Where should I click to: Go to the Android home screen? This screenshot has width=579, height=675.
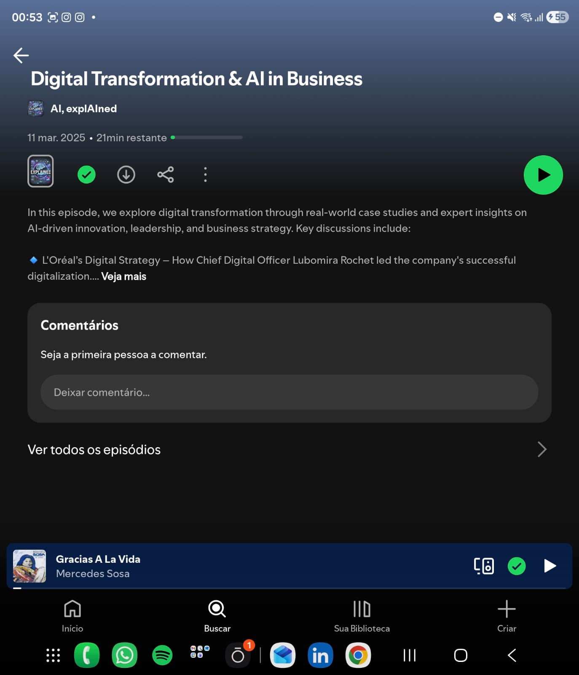pyautogui.click(x=461, y=655)
